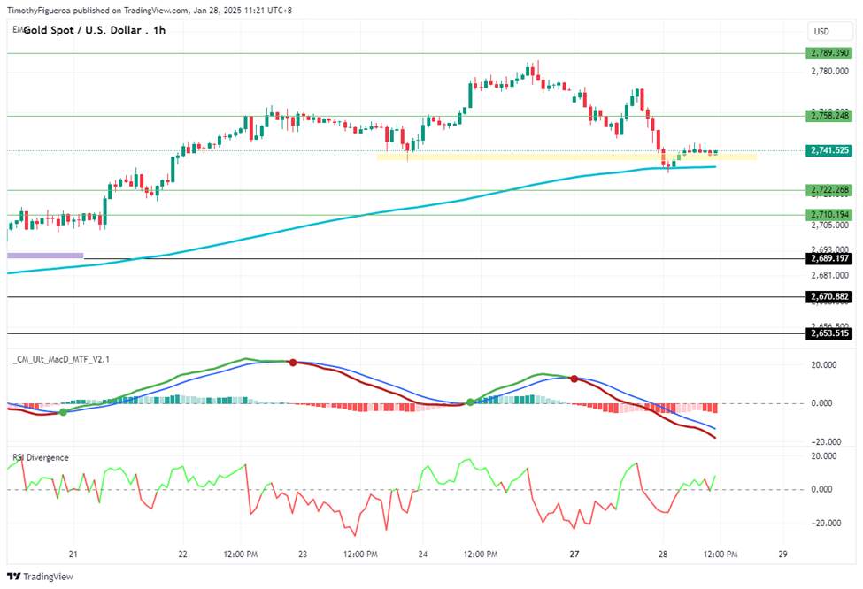Viewport: 863px width, 589px height.
Task: Click the TradingView logo icon
Action: tap(14, 577)
